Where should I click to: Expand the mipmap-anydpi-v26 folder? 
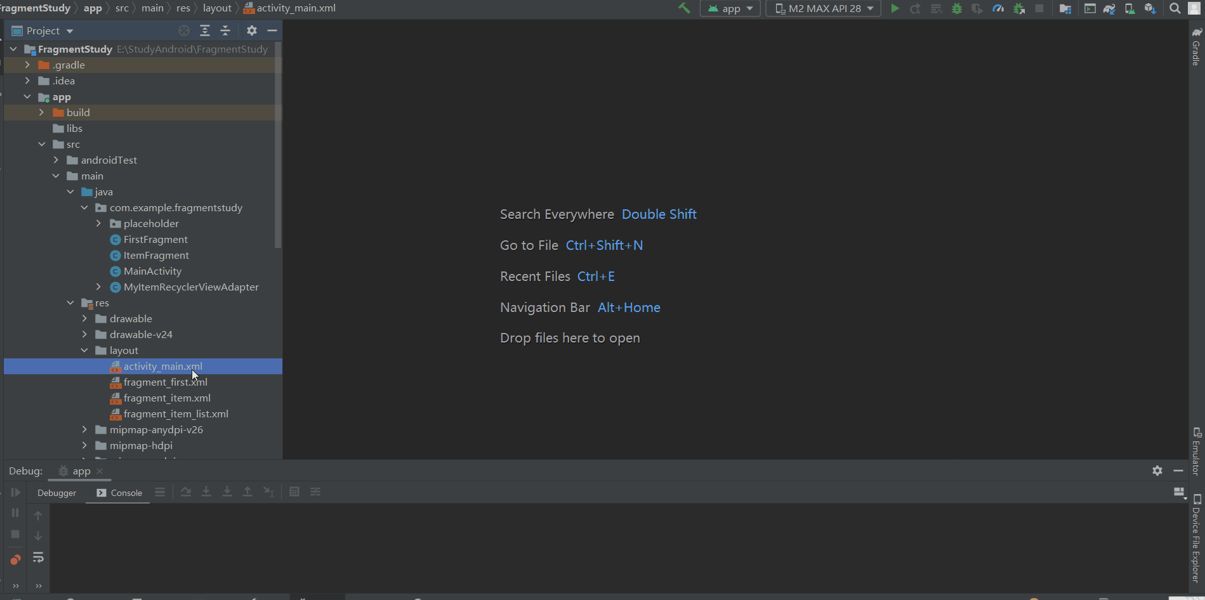(x=84, y=429)
